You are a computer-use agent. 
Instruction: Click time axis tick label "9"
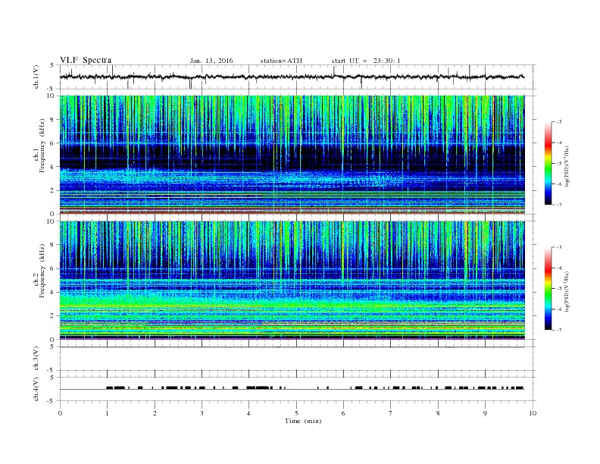[485, 413]
